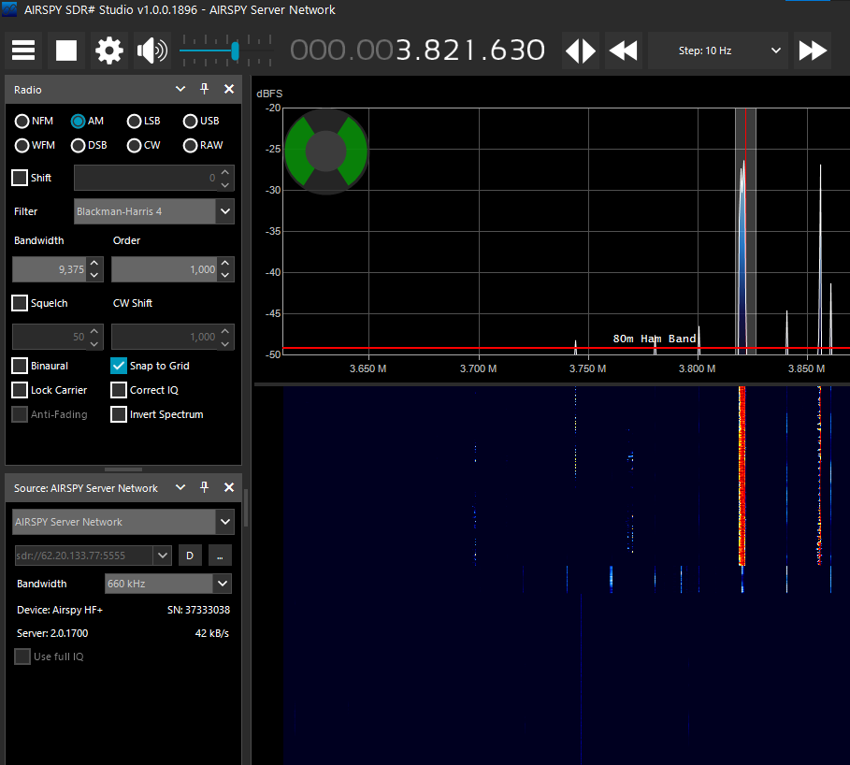Open the settings gear icon
Screen dimensions: 850x765
[x=108, y=50]
